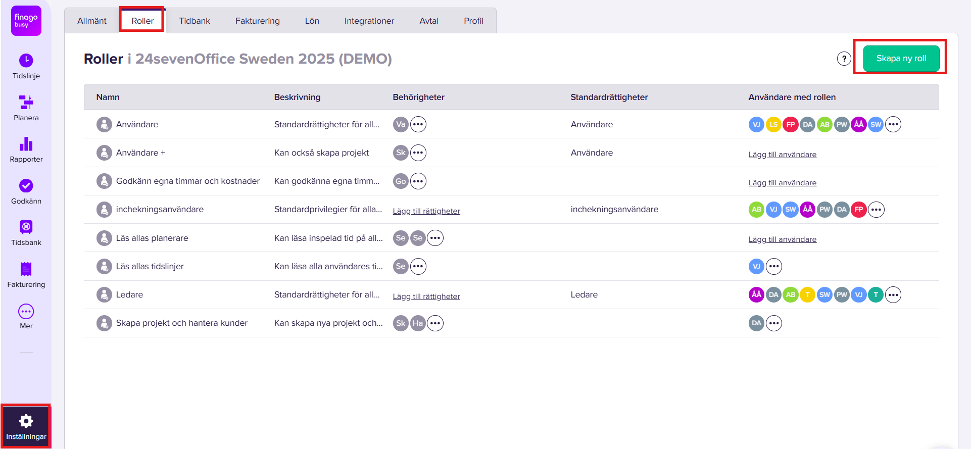Expand more permissions for Användare + role
Screen dimensions: 971x449
[418, 153]
